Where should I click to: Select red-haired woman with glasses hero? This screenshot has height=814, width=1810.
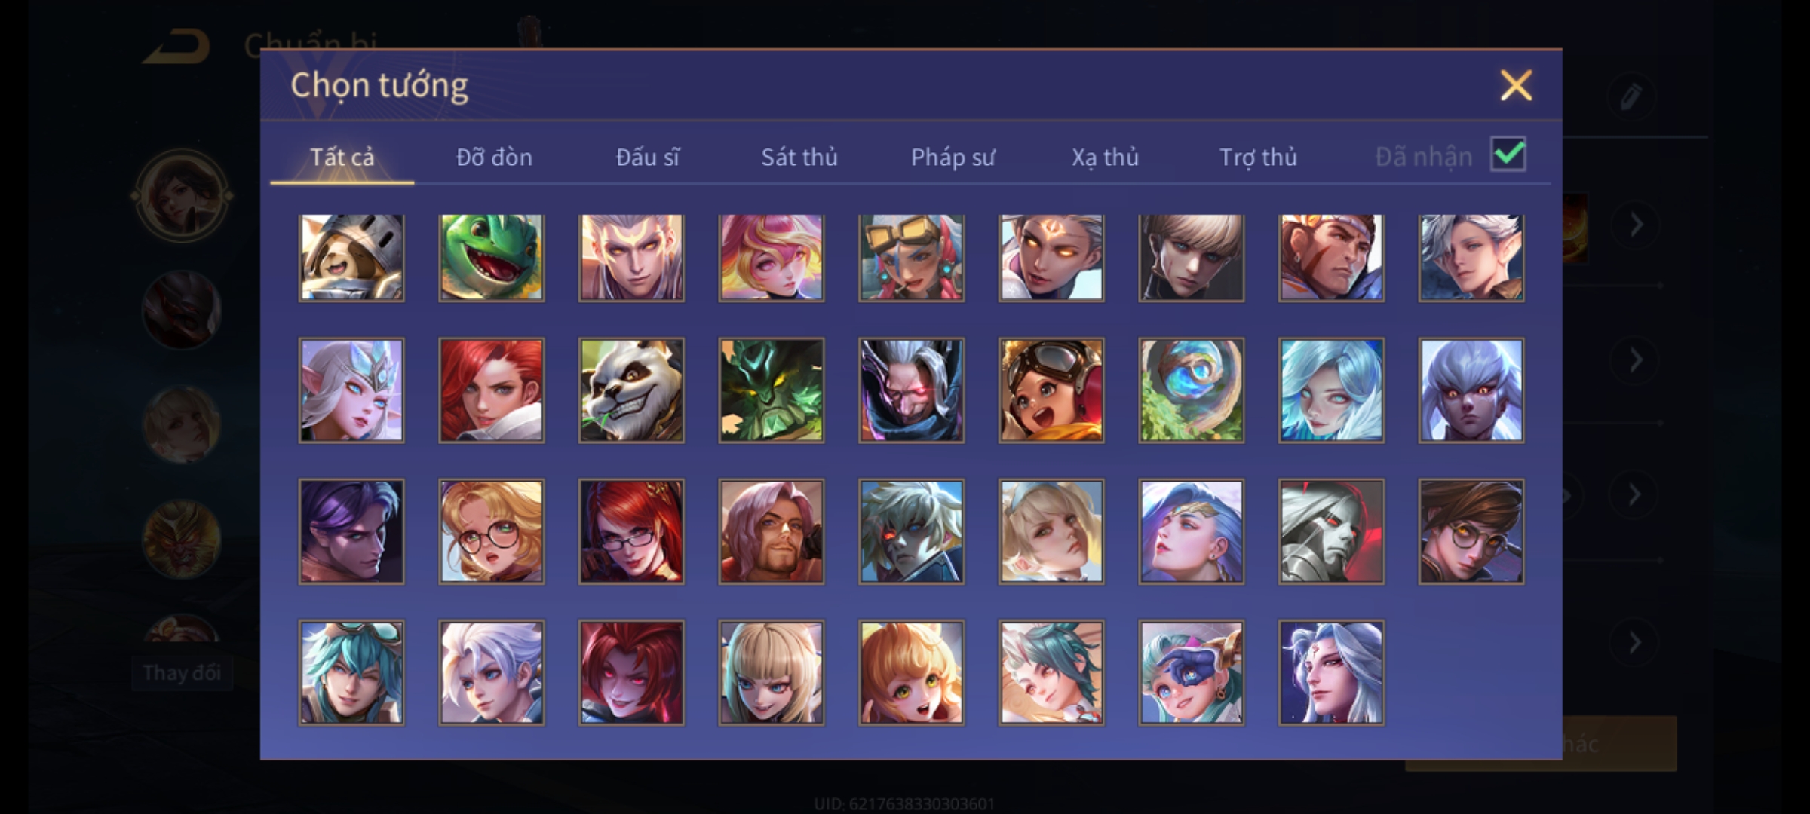(631, 531)
